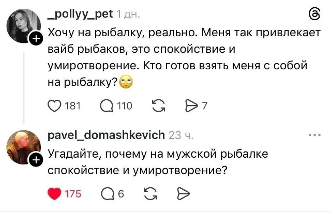This screenshot has height=212, width=331.
Task: Share pavel_domashkevich's reply via send icon
Action: (x=183, y=193)
